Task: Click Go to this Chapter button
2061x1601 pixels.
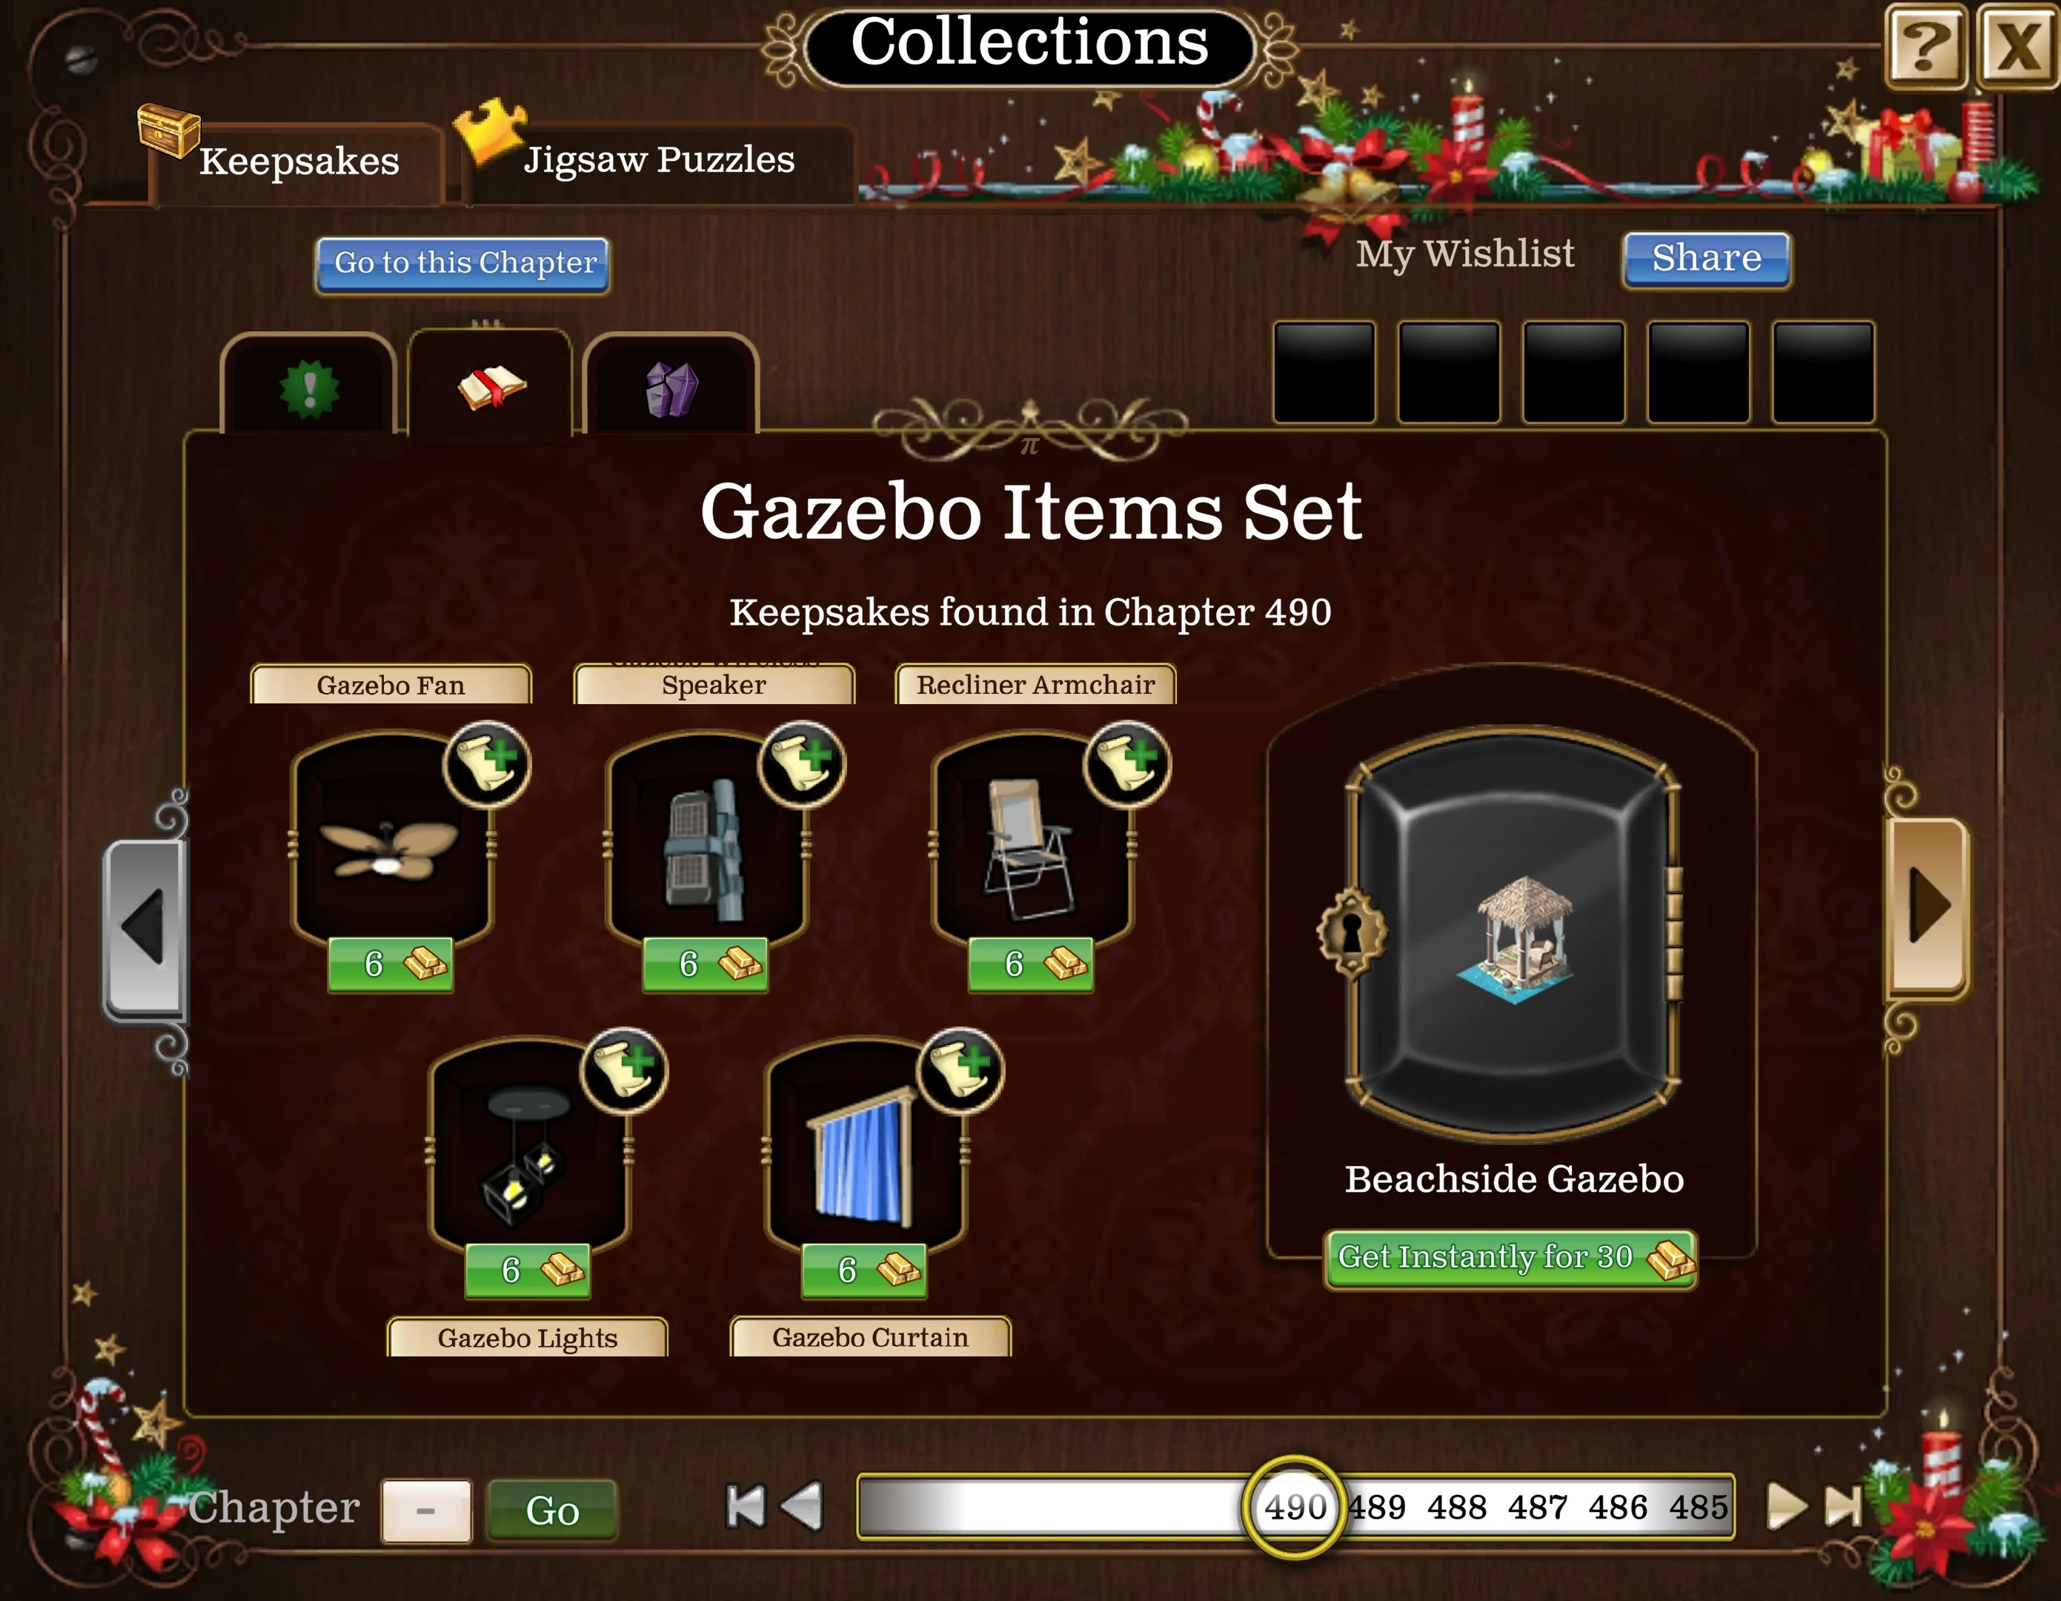Action: click(x=462, y=265)
